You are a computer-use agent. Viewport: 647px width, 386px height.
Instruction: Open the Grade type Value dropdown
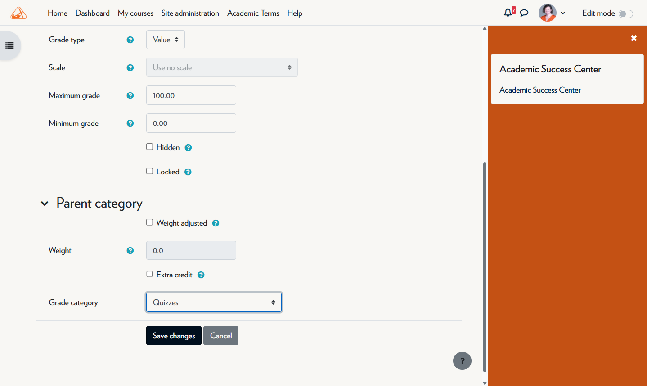[x=166, y=40]
